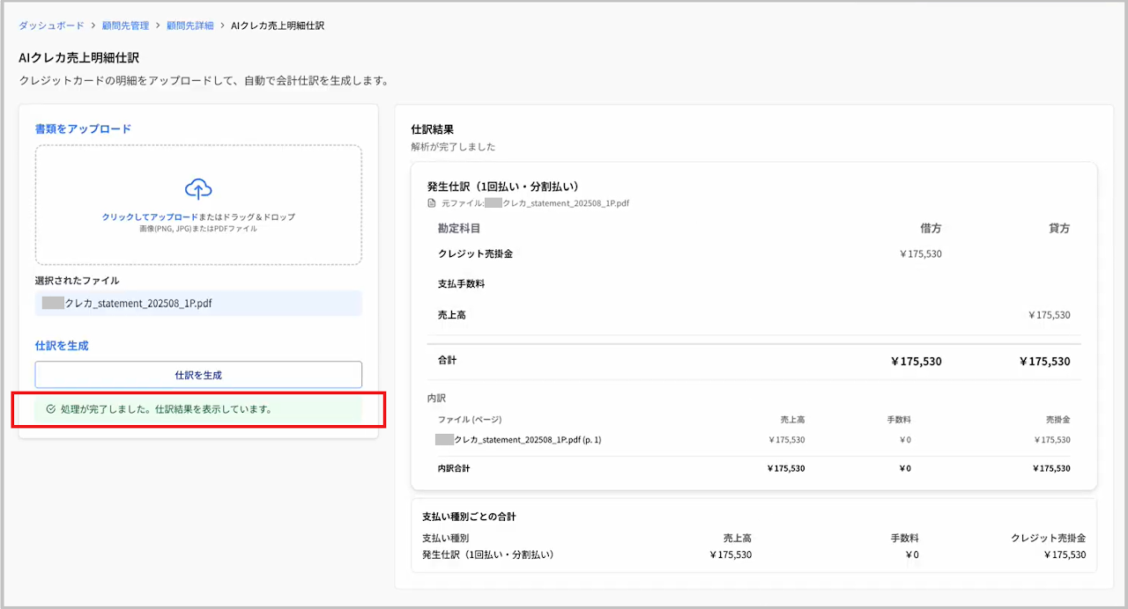1128x609 pixels.
Task: Click the 書類をアップロード heading
Action: click(83, 128)
